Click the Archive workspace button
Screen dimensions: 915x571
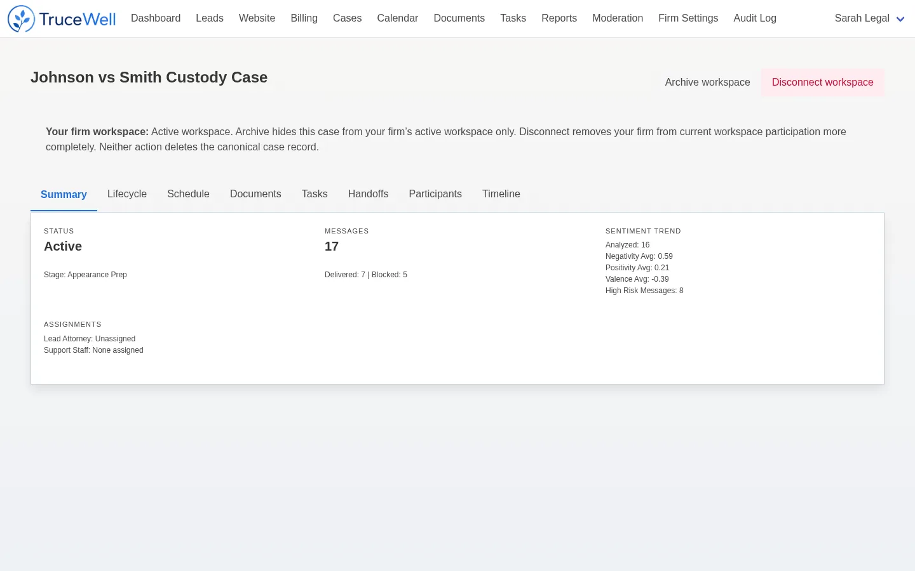point(708,82)
